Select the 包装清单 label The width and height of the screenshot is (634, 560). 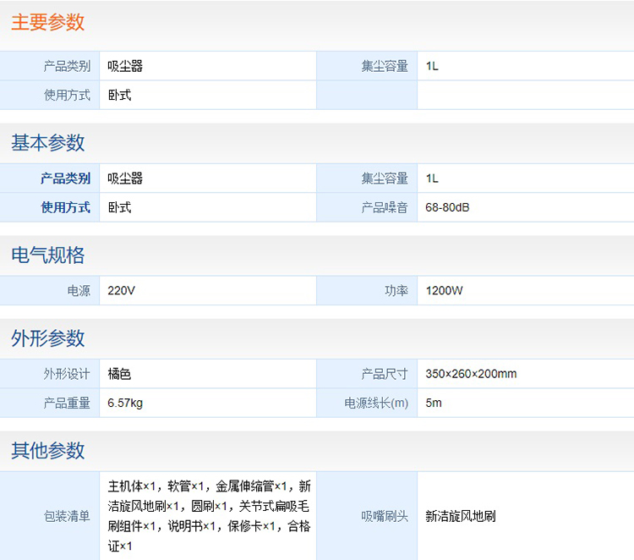pos(67,516)
